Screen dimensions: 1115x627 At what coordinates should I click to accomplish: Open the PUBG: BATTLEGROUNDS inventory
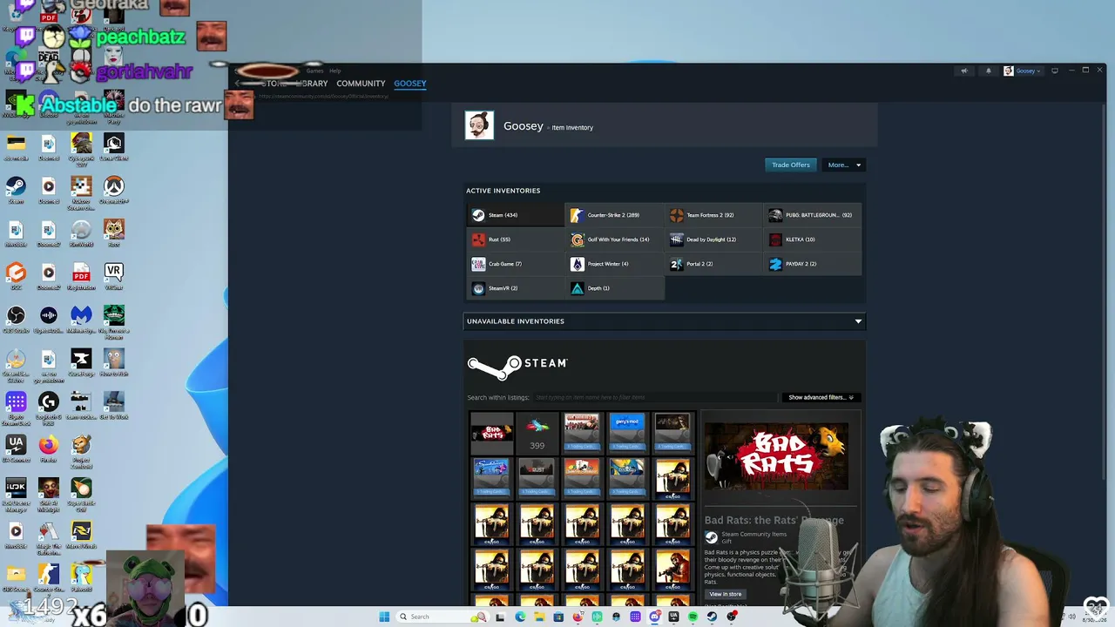(x=813, y=215)
